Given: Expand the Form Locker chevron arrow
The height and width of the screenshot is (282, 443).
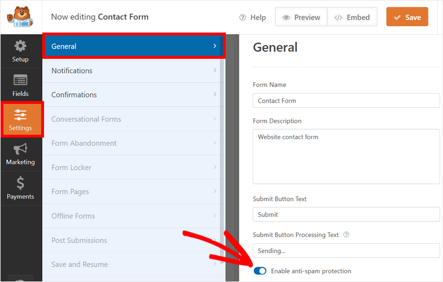Looking at the screenshot, I should pyautogui.click(x=214, y=167).
